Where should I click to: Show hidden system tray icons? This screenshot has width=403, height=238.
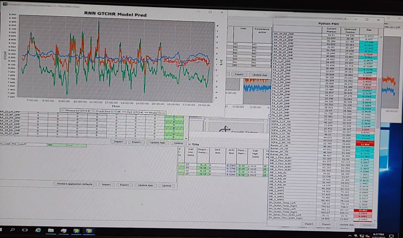(350, 236)
